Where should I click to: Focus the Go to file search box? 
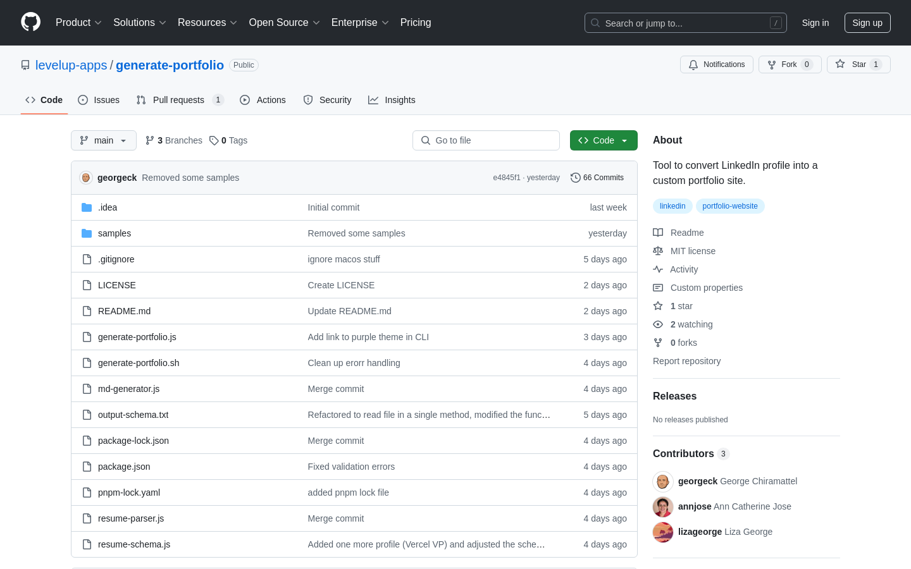486,140
